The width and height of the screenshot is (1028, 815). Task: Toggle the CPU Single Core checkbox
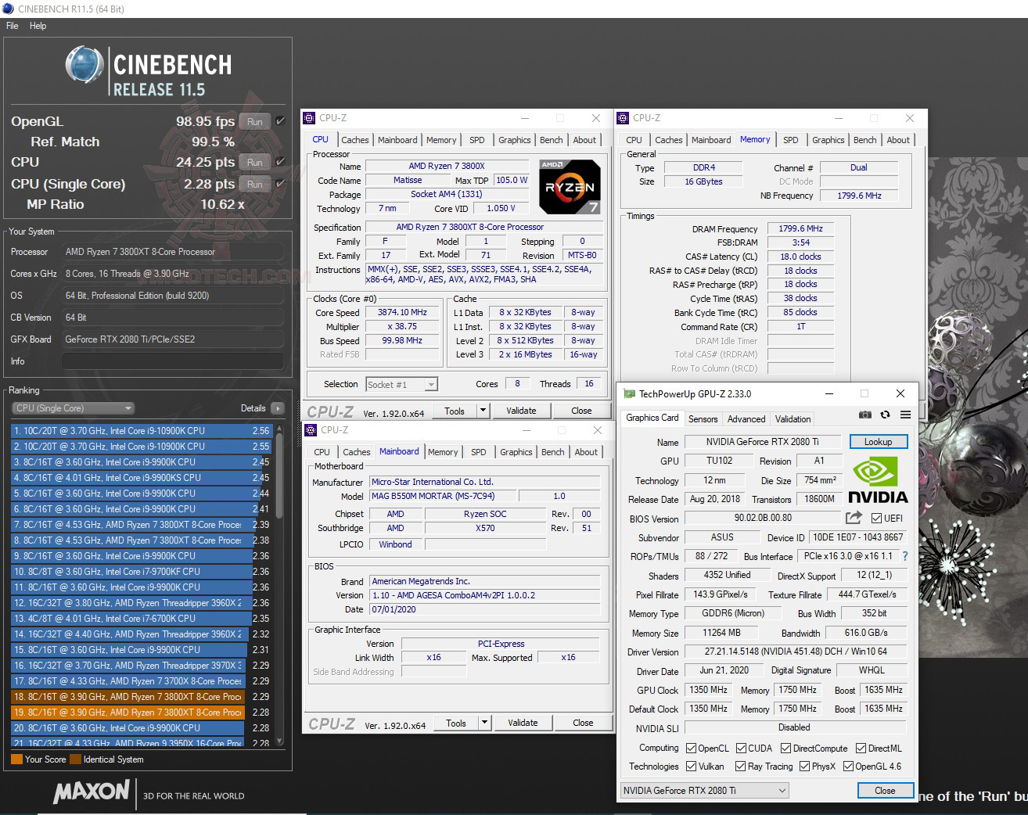[x=281, y=184]
